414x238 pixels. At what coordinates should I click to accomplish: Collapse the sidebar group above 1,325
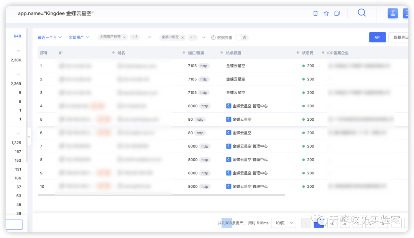18,133
